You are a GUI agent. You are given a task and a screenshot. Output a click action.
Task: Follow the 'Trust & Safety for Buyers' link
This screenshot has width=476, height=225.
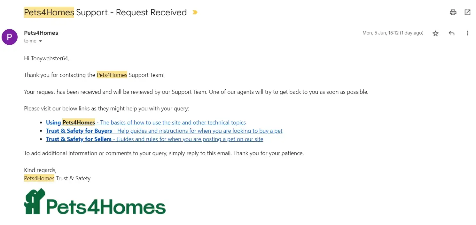79,131
